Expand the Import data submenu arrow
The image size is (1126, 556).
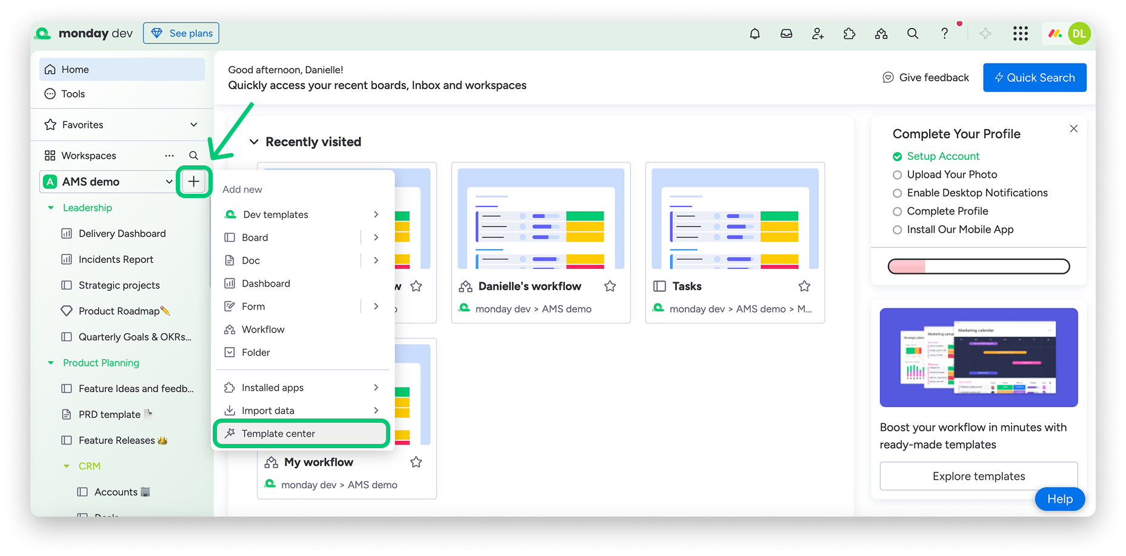pyautogui.click(x=376, y=411)
